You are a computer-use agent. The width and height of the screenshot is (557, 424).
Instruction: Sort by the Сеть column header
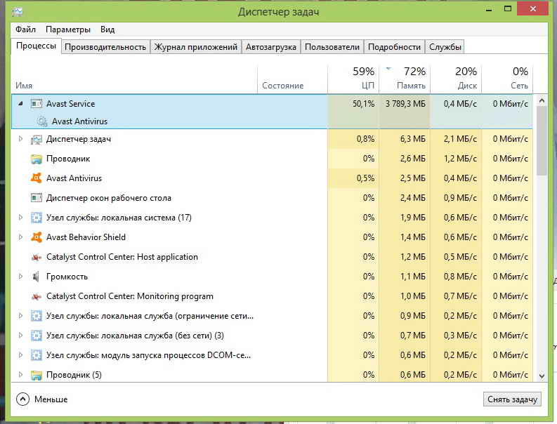point(507,79)
